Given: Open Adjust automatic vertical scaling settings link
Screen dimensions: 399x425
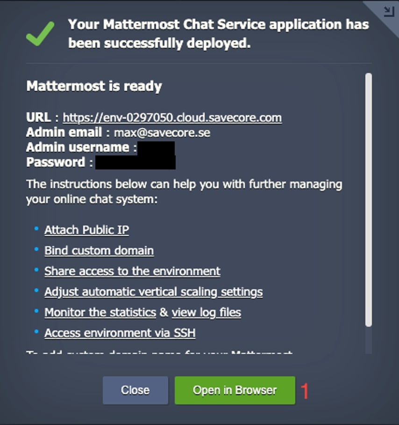Looking at the screenshot, I should click(153, 292).
